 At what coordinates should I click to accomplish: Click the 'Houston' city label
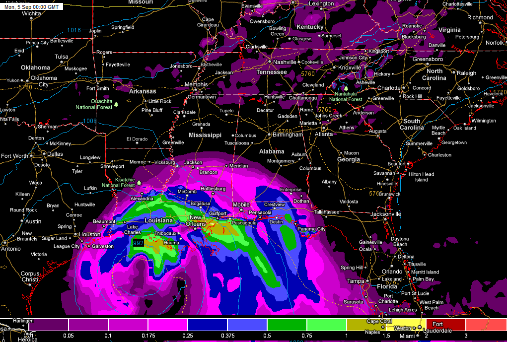[x=89, y=234]
